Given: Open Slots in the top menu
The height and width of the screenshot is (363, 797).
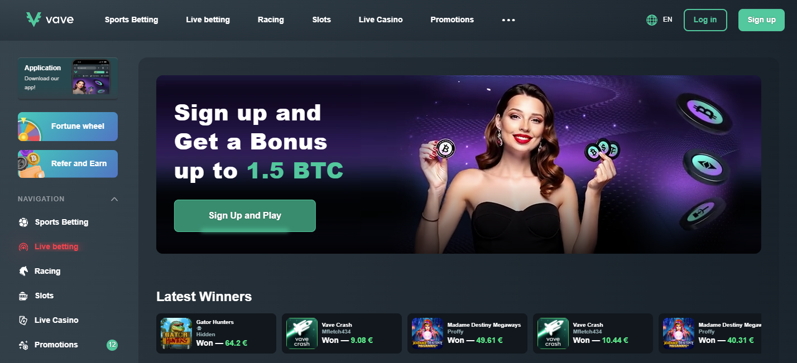Looking at the screenshot, I should click(x=321, y=20).
